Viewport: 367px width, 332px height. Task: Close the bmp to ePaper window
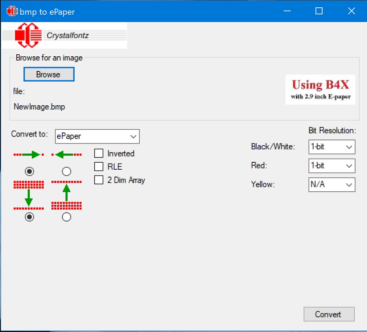(x=351, y=11)
